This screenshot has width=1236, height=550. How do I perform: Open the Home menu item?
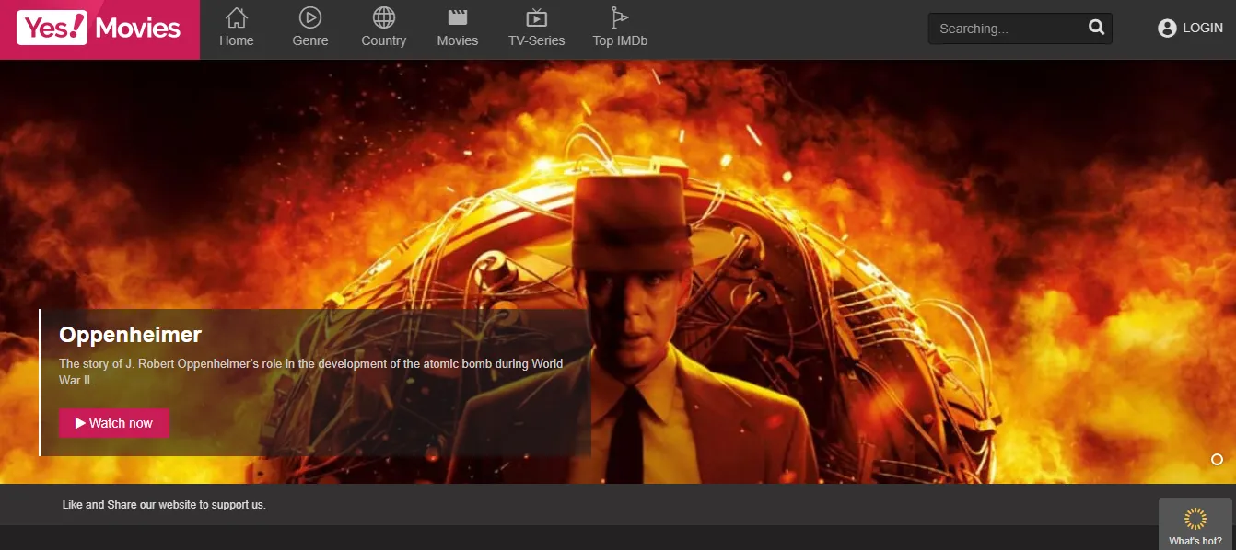coord(237,29)
